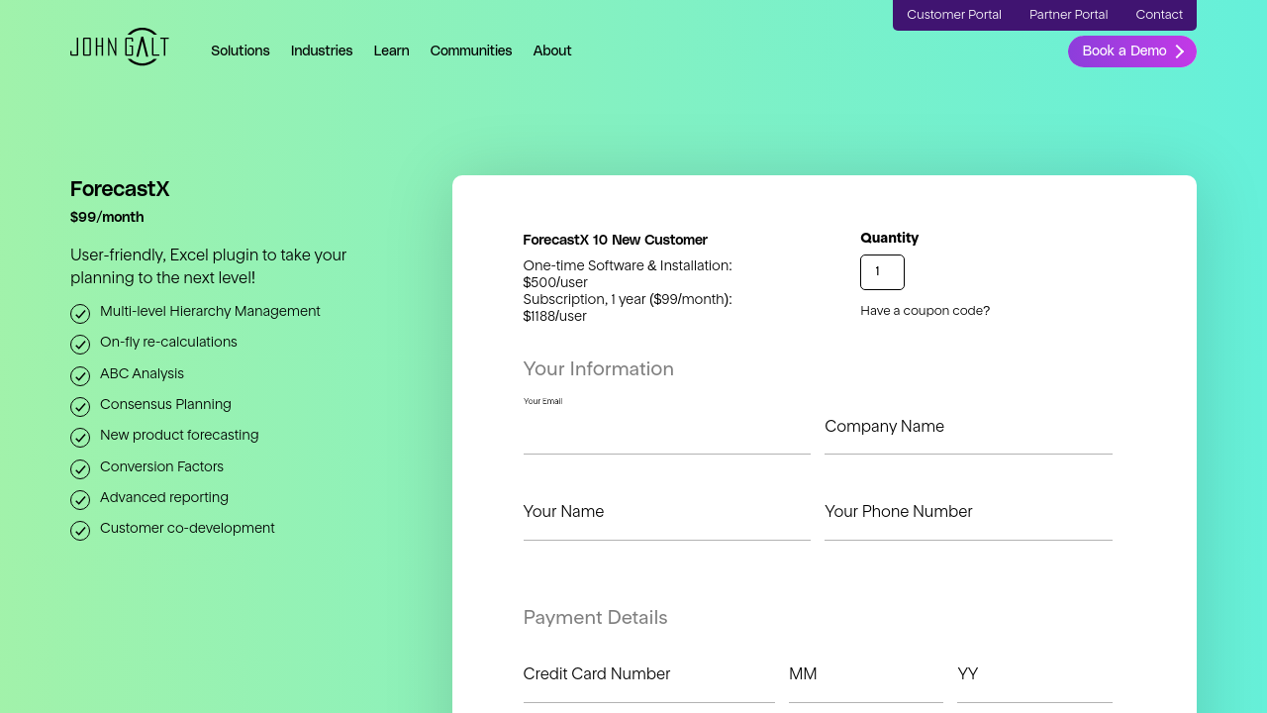Image resolution: width=1267 pixels, height=713 pixels.
Task: Click the John Galt logo
Action: click(120, 48)
